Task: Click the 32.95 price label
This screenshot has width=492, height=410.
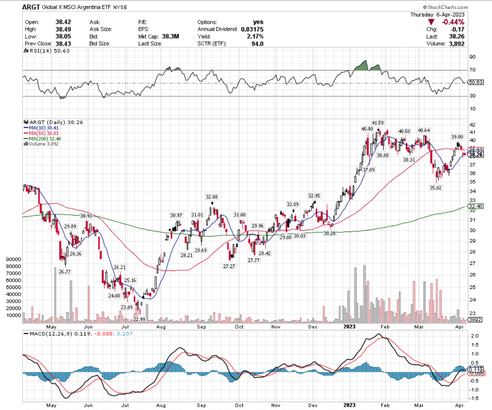Action: point(314,196)
